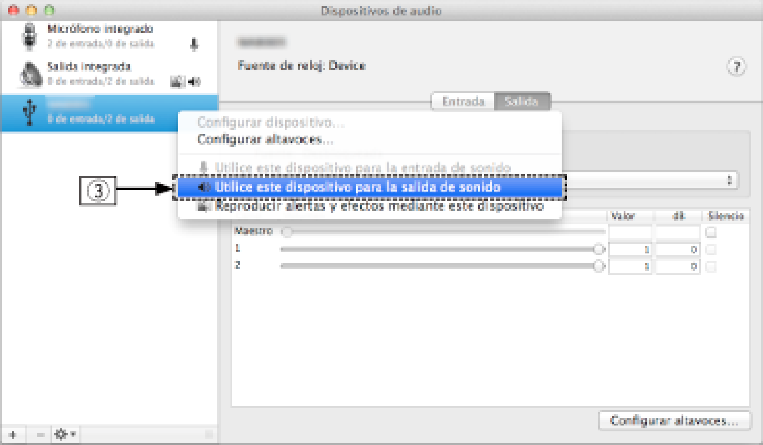This screenshot has height=445, width=763.
Task: Choose Utilice este dispositivo para la salida de sonido
Action: click(x=357, y=187)
